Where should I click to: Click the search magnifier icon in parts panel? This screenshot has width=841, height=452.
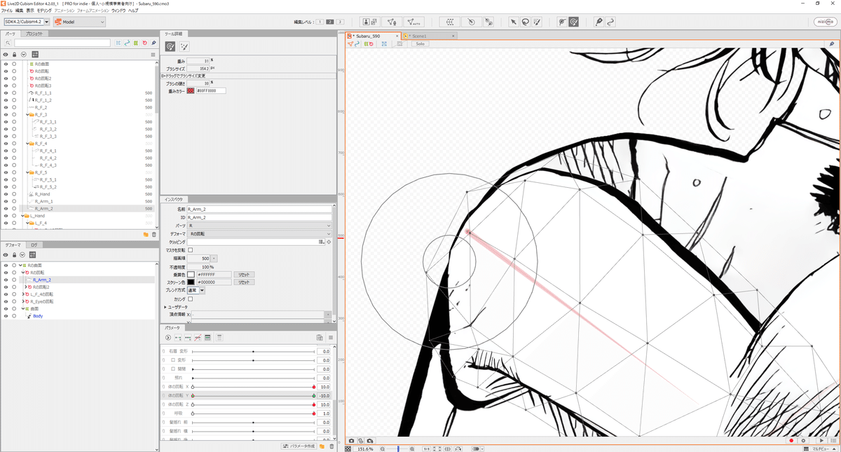8,43
